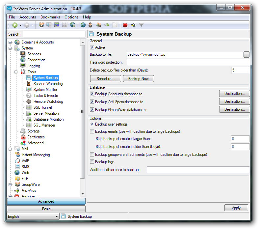The height and width of the screenshot is (229, 259).
Task: Uncheck Backup user settings checkbox
Action: tap(92, 124)
